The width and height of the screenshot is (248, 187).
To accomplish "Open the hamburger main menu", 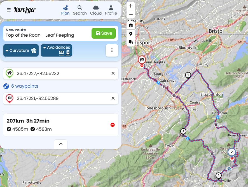I will click(9, 10).
